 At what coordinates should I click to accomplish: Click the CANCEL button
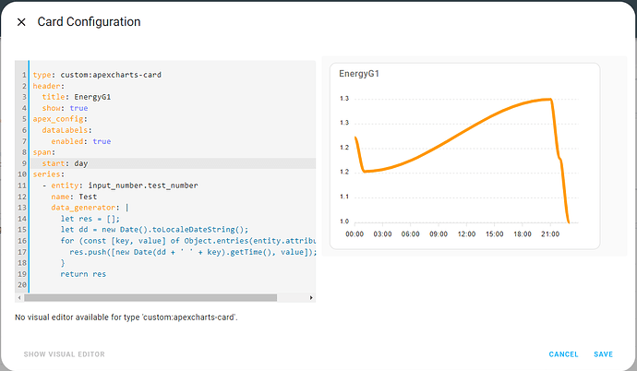coord(563,354)
